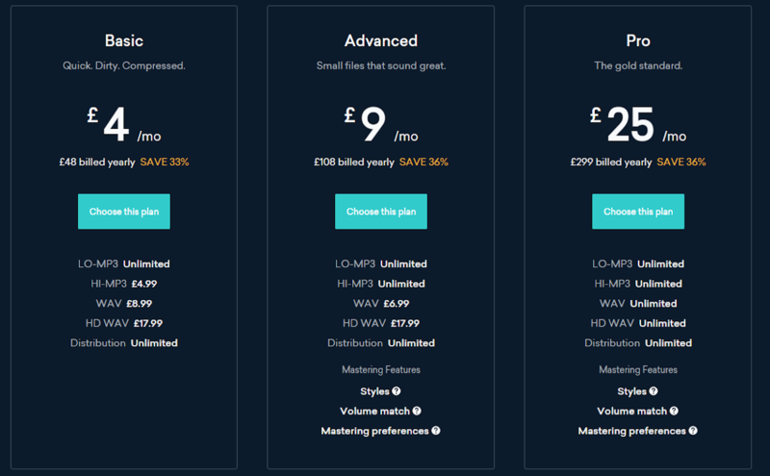Click Mastering Features heading in Pro plan

pos(637,369)
